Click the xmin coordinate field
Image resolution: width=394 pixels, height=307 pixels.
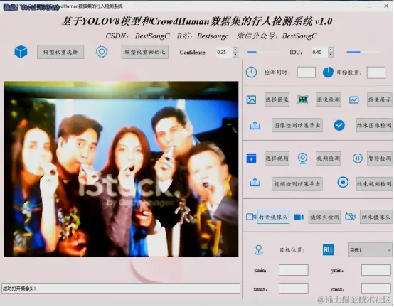click(x=294, y=270)
